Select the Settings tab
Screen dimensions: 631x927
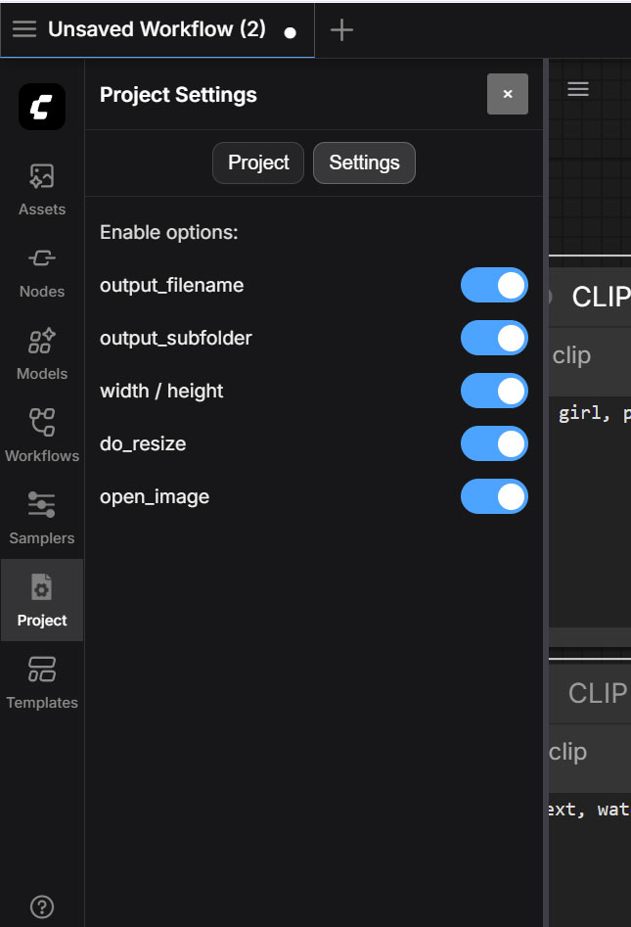tap(364, 162)
